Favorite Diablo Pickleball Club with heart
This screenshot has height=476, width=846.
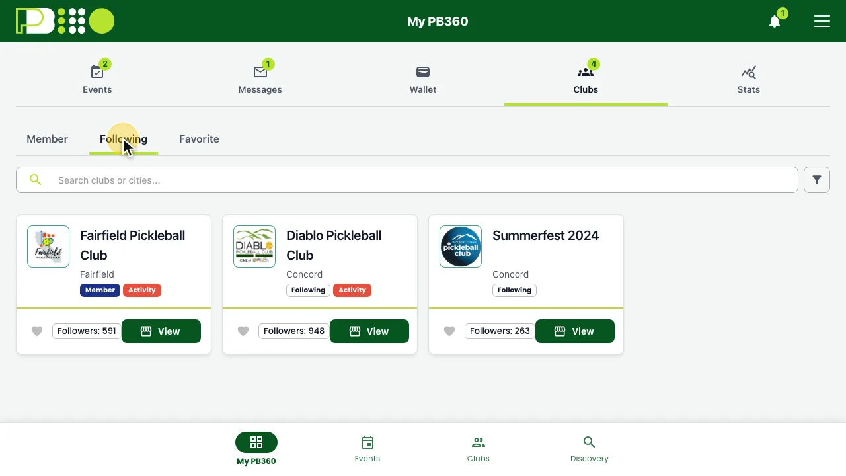(243, 331)
